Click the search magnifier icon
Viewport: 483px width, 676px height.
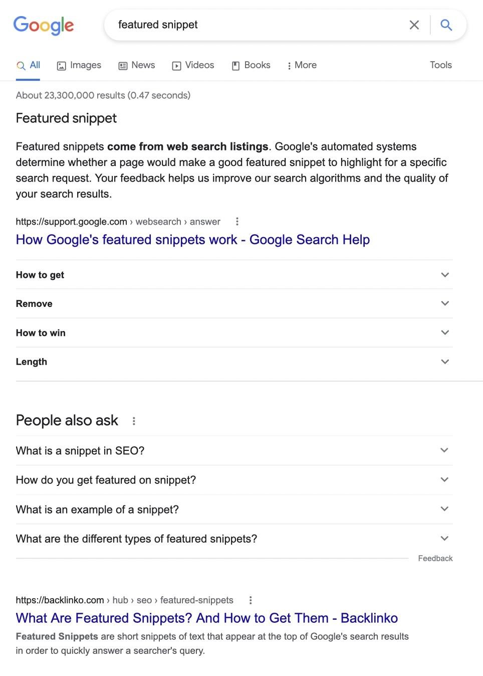tap(445, 25)
